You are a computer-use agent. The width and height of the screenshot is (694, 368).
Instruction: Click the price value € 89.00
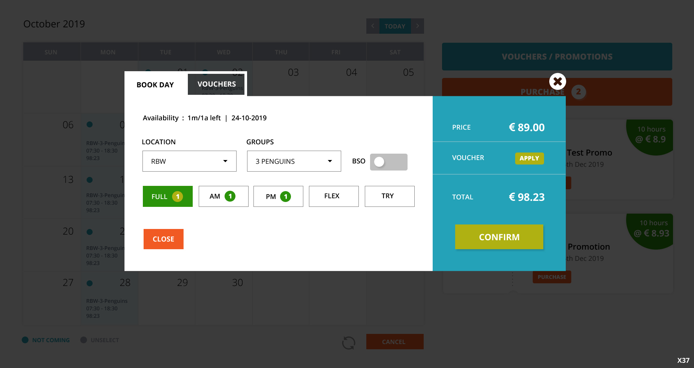(527, 127)
